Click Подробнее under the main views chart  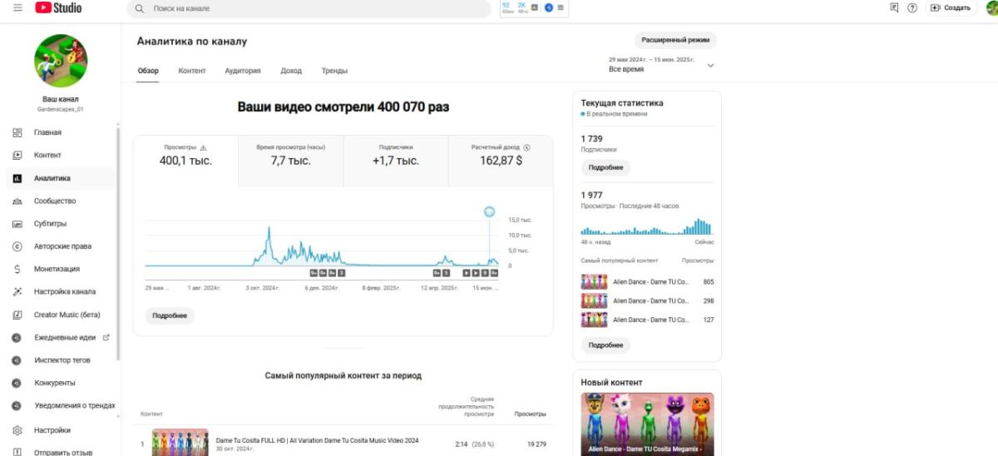click(170, 316)
